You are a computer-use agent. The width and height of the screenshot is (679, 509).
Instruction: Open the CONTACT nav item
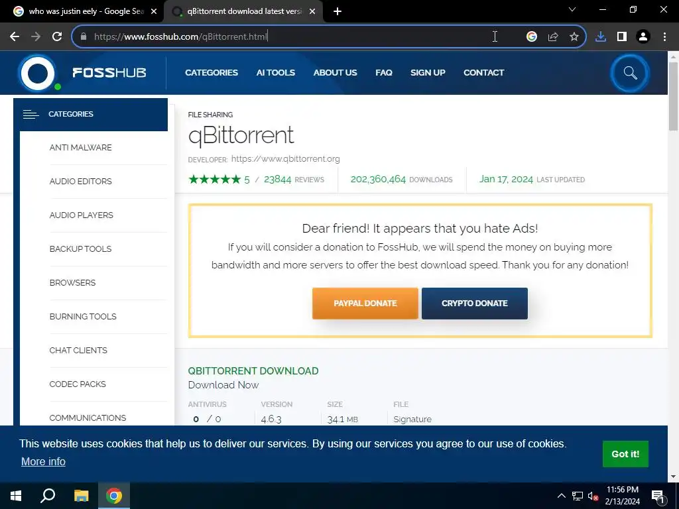[x=483, y=73]
